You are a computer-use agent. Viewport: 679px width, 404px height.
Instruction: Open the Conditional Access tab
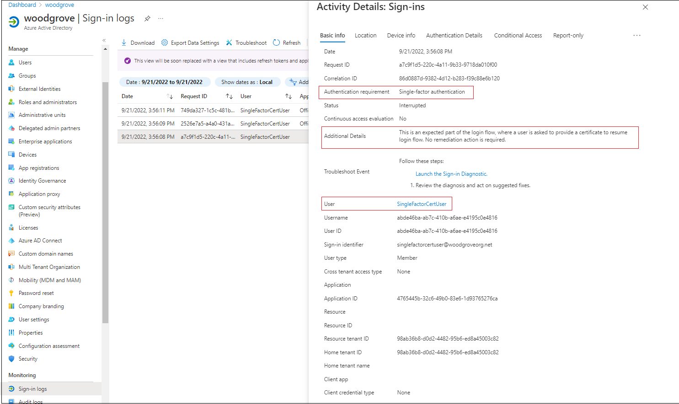[518, 36]
